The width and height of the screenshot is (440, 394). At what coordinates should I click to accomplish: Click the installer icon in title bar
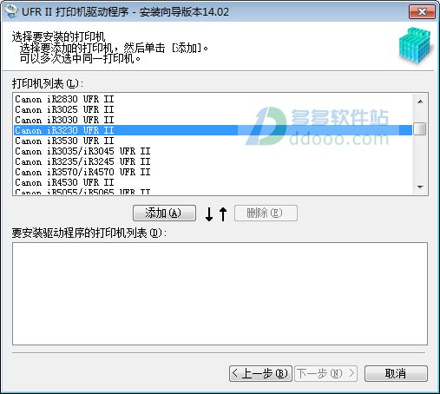10,11
